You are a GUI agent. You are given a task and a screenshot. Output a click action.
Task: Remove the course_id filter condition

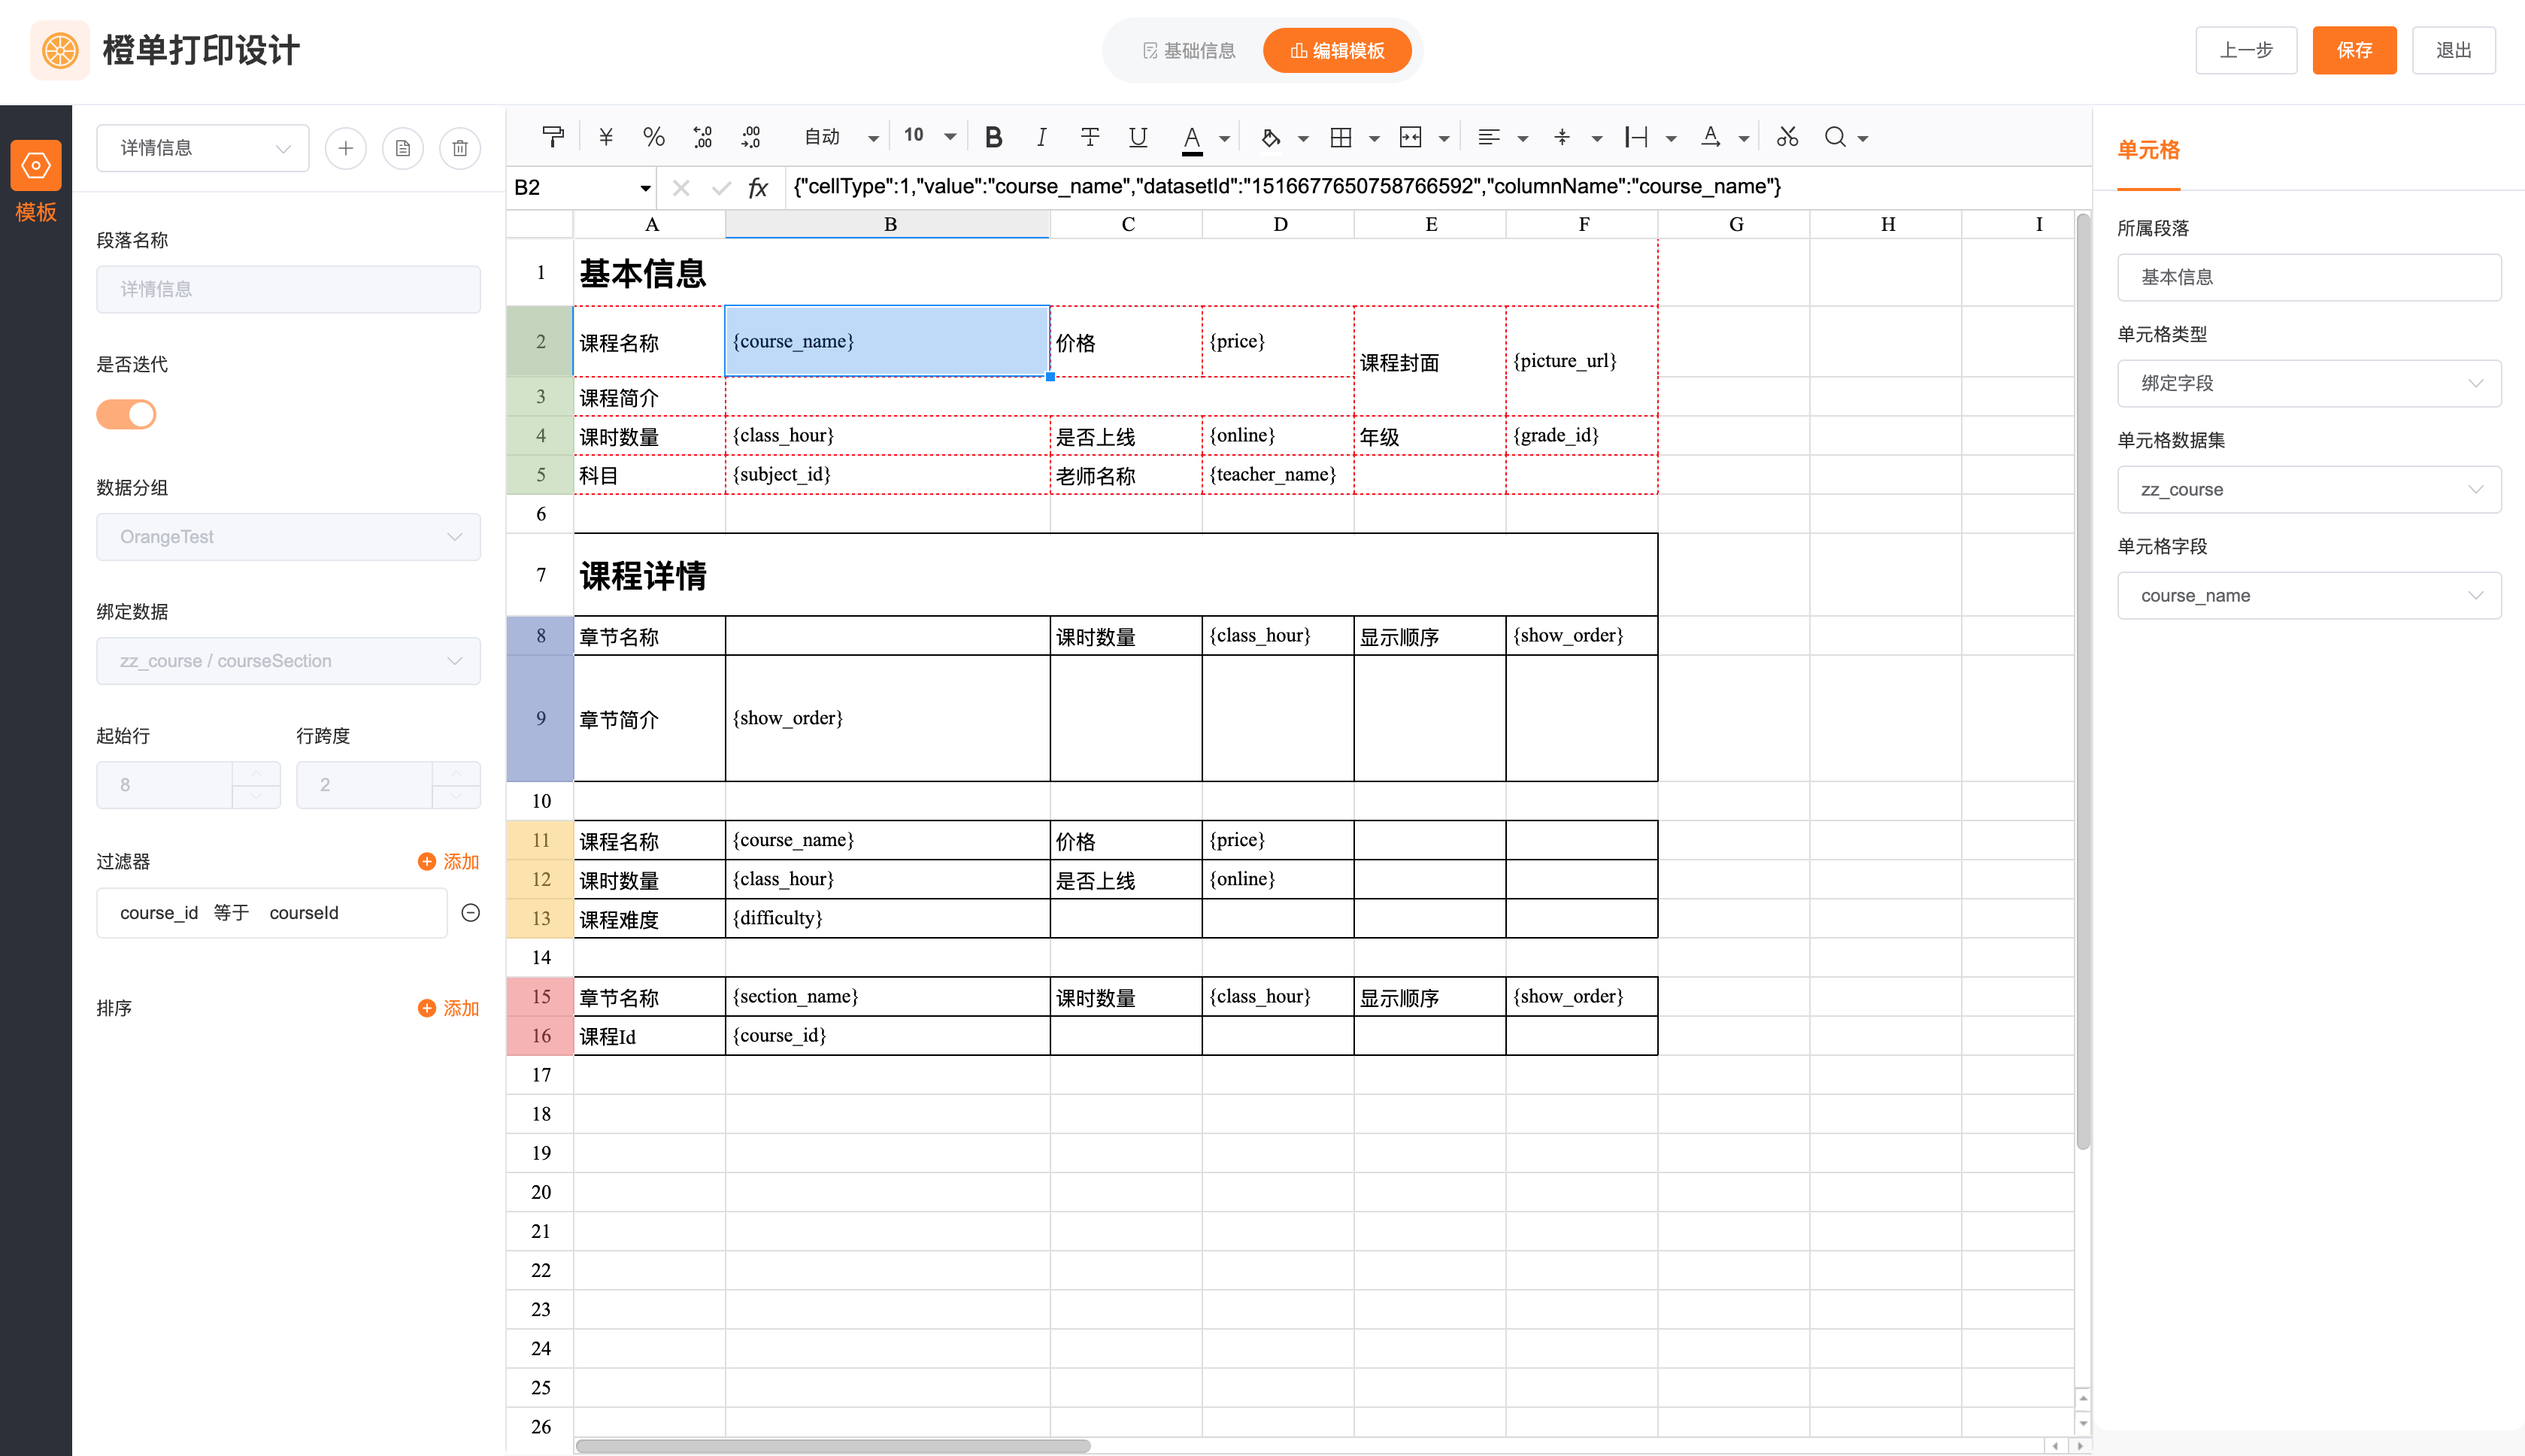[471, 912]
